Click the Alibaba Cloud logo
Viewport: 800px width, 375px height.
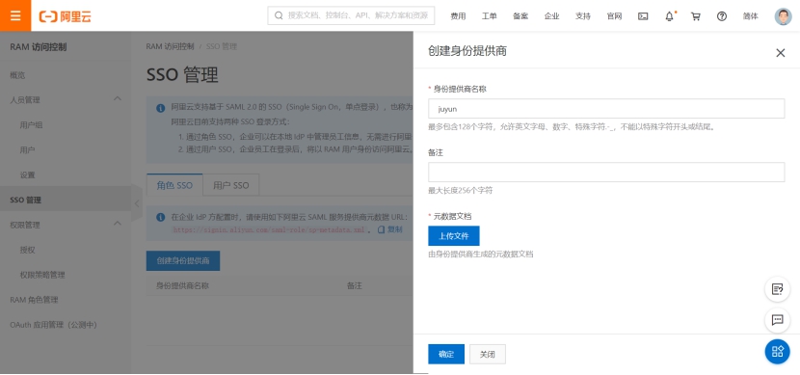[66, 15]
